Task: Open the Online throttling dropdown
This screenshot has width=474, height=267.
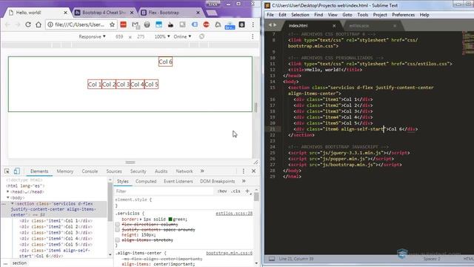Action: coord(182,36)
